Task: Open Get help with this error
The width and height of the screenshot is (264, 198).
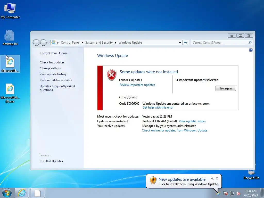Action: [158, 108]
